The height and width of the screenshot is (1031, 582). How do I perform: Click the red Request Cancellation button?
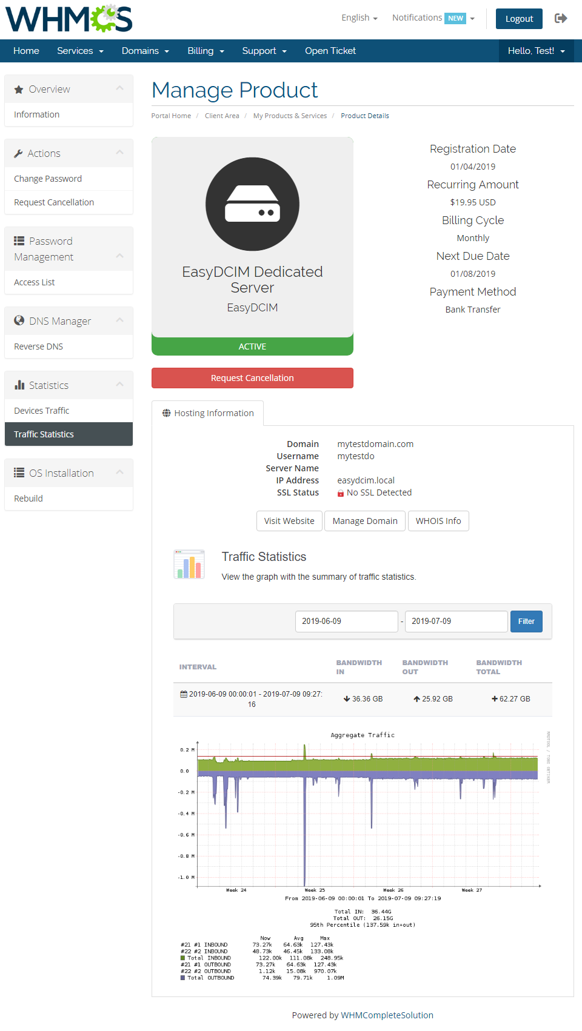click(252, 378)
